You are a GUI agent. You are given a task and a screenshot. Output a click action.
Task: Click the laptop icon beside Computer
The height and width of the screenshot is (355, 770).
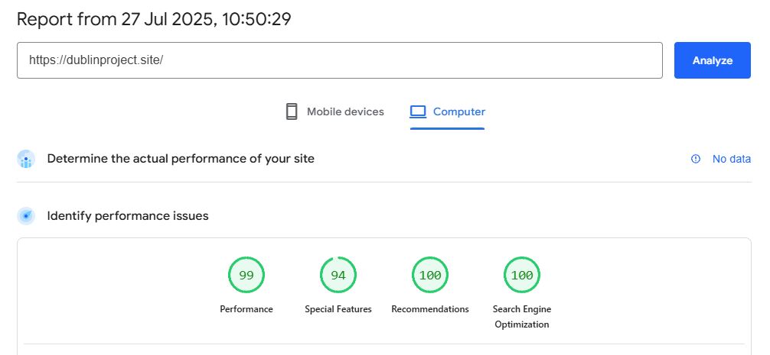(x=417, y=112)
